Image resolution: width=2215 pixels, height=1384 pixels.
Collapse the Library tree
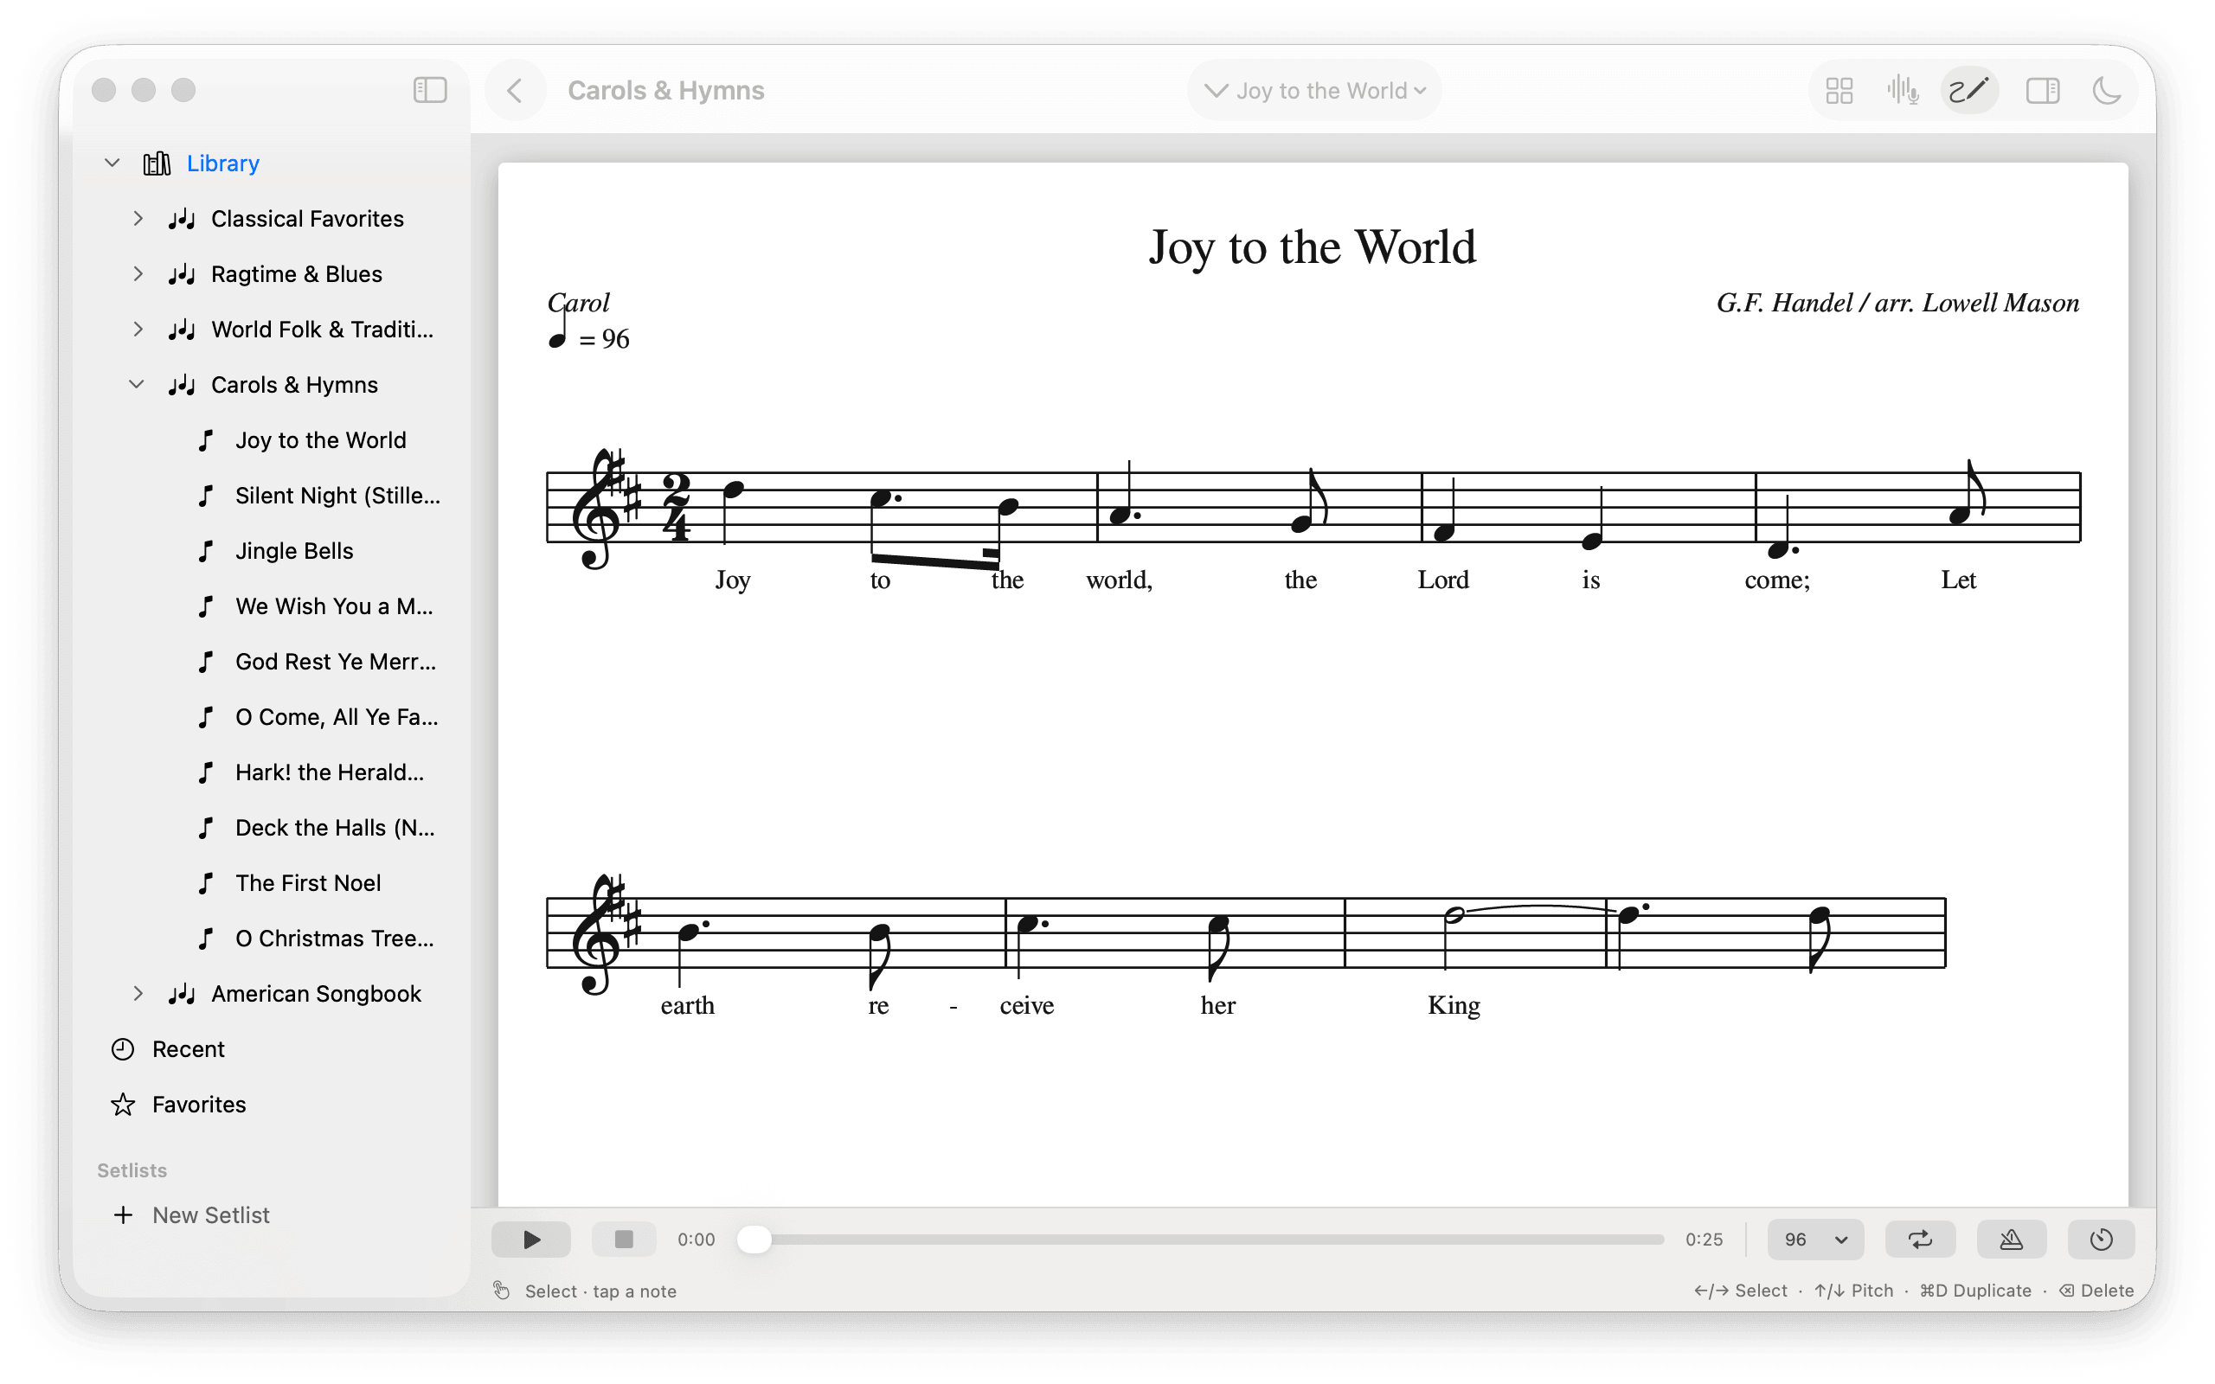pos(112,163)
